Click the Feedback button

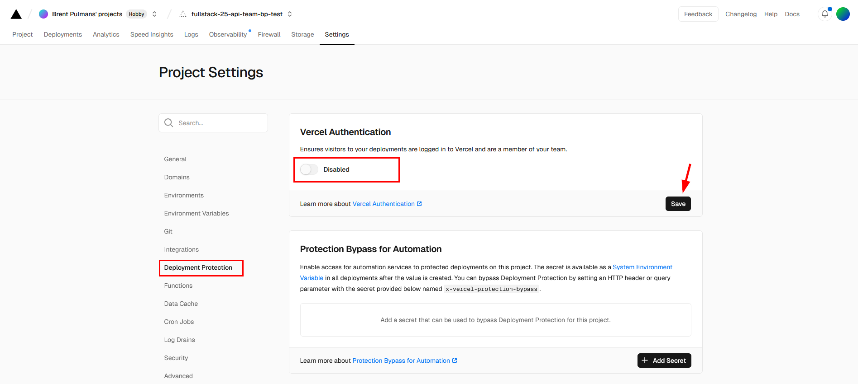pos(698,14)
